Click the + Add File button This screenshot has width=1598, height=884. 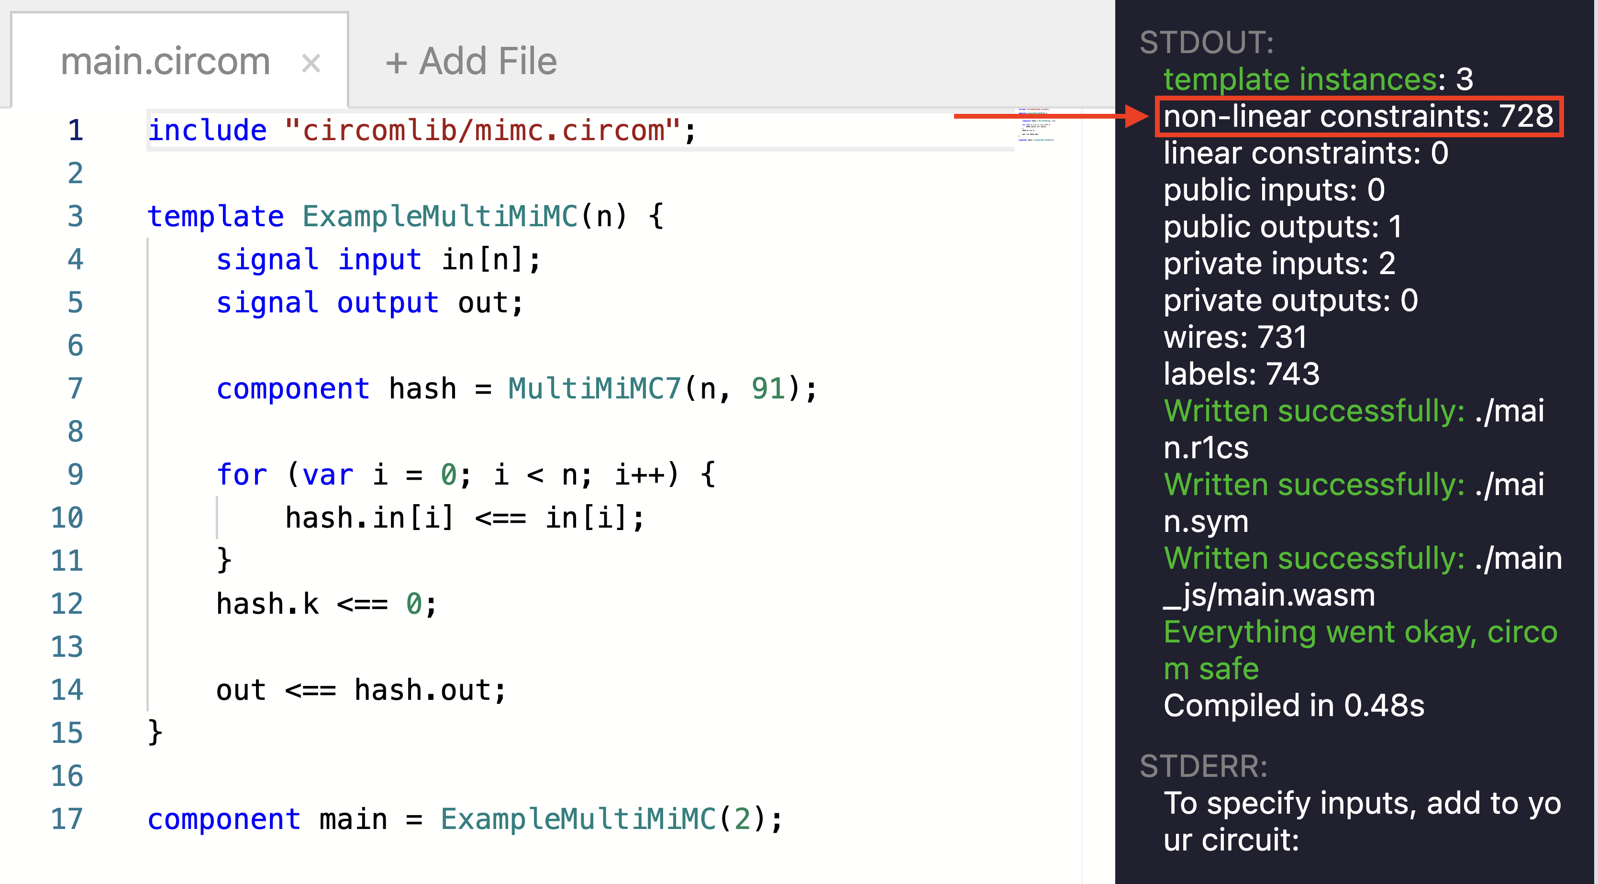471,61
